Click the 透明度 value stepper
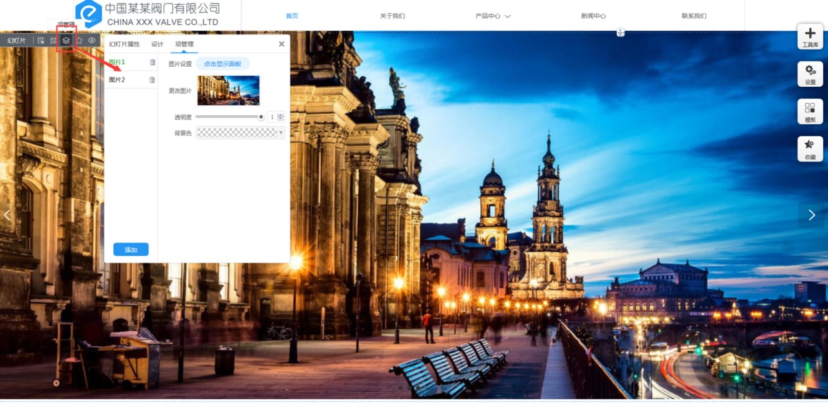The image size is (828, 415). pyautogui.click(x=280, y=117)
